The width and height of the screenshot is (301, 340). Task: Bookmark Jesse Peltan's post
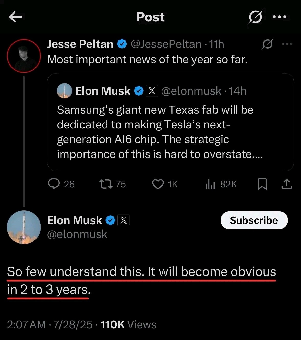pyautogui.click(x=262, y=184)
